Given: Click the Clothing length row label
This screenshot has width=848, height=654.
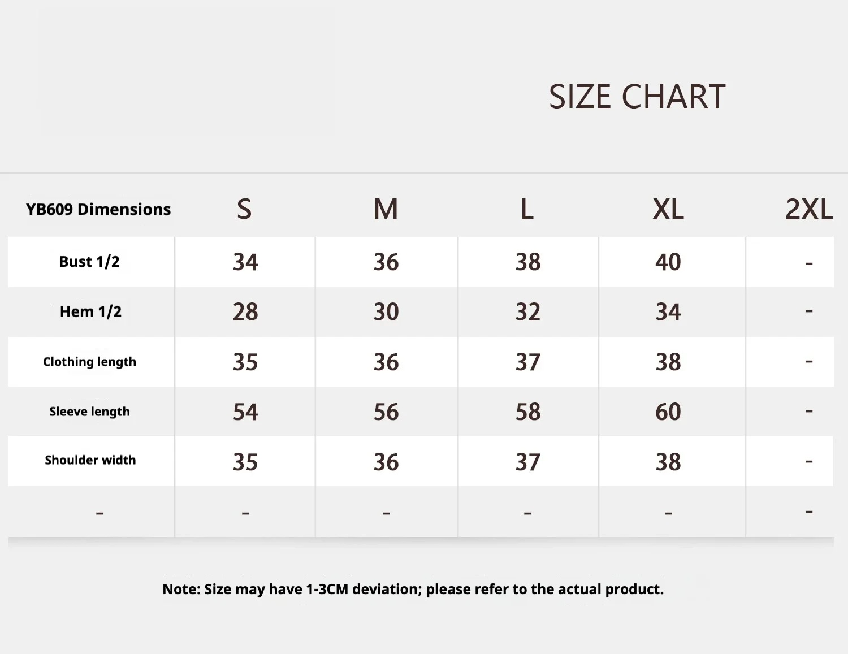Looking at the screenshot, I should click(89, 362).
